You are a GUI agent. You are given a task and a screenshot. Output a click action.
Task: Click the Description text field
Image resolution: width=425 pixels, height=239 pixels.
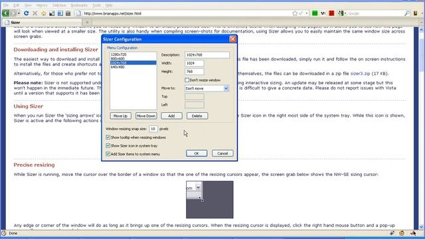pyautogui.click(x=207, y=54)
